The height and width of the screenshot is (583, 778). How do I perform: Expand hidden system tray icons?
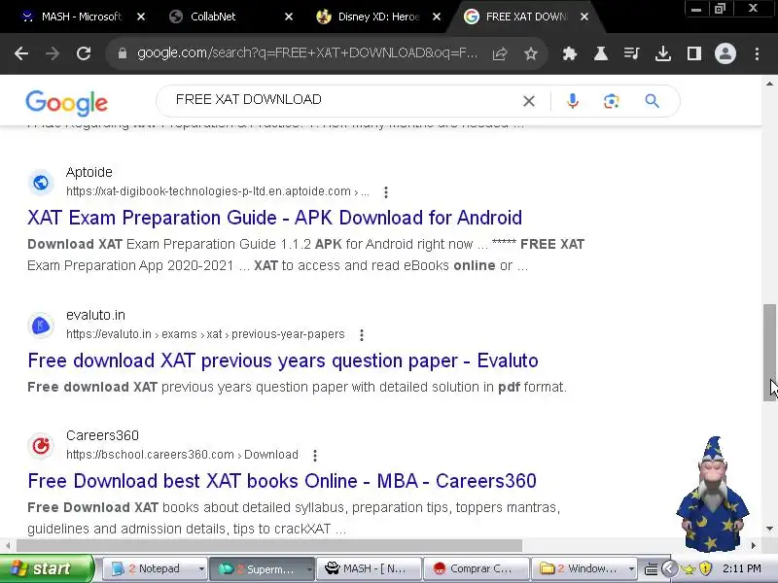point(669,568)
